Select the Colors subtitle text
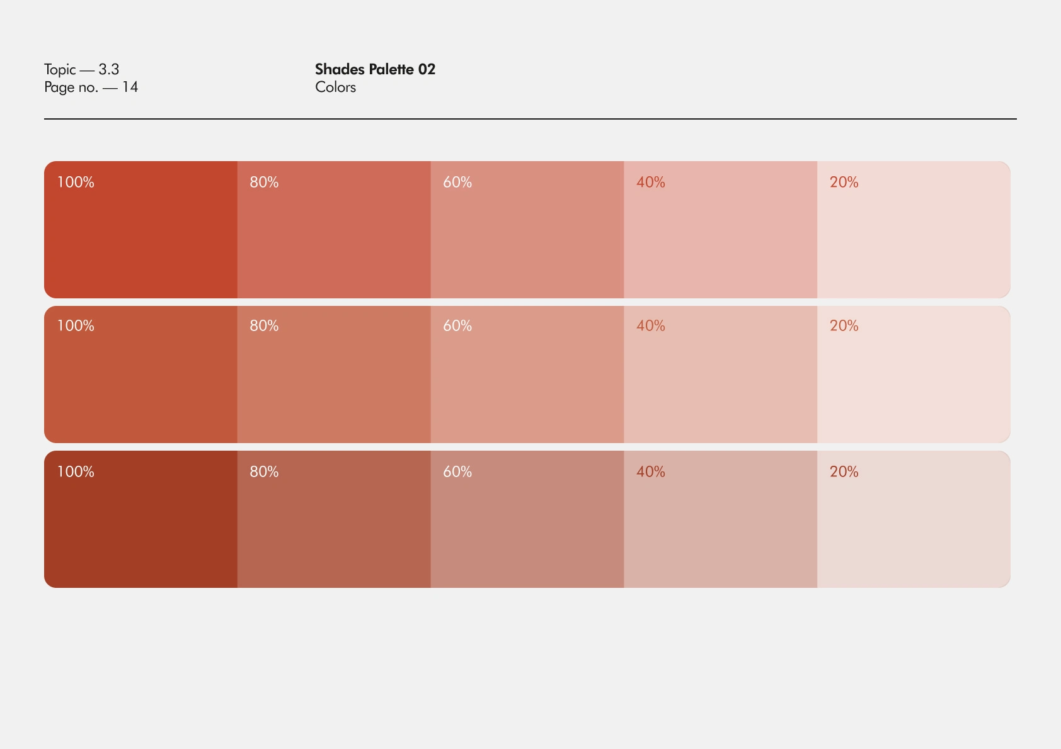Image resolution: width=1061 pixels, height=749 pixels. 335,87
